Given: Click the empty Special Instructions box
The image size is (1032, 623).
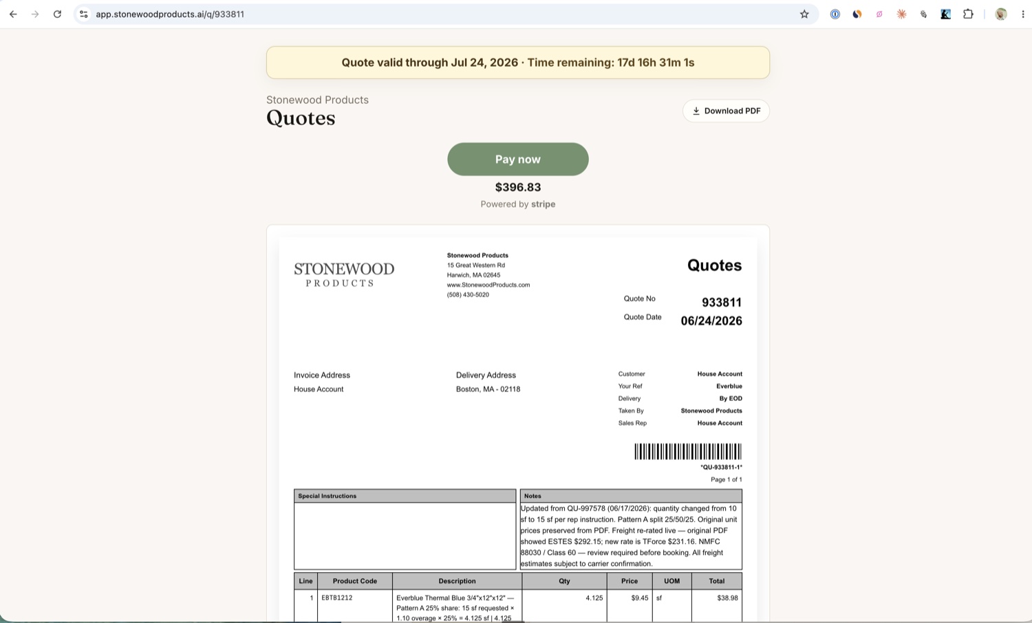Looking at the screenshot, I should 405,536.
